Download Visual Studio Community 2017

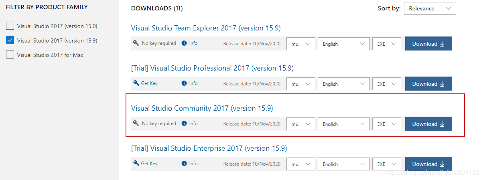(428, 124)
